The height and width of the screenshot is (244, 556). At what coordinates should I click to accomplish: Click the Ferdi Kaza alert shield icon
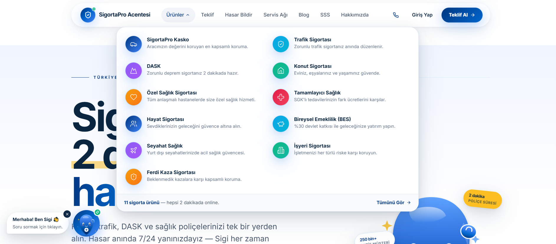pos(134,177)
